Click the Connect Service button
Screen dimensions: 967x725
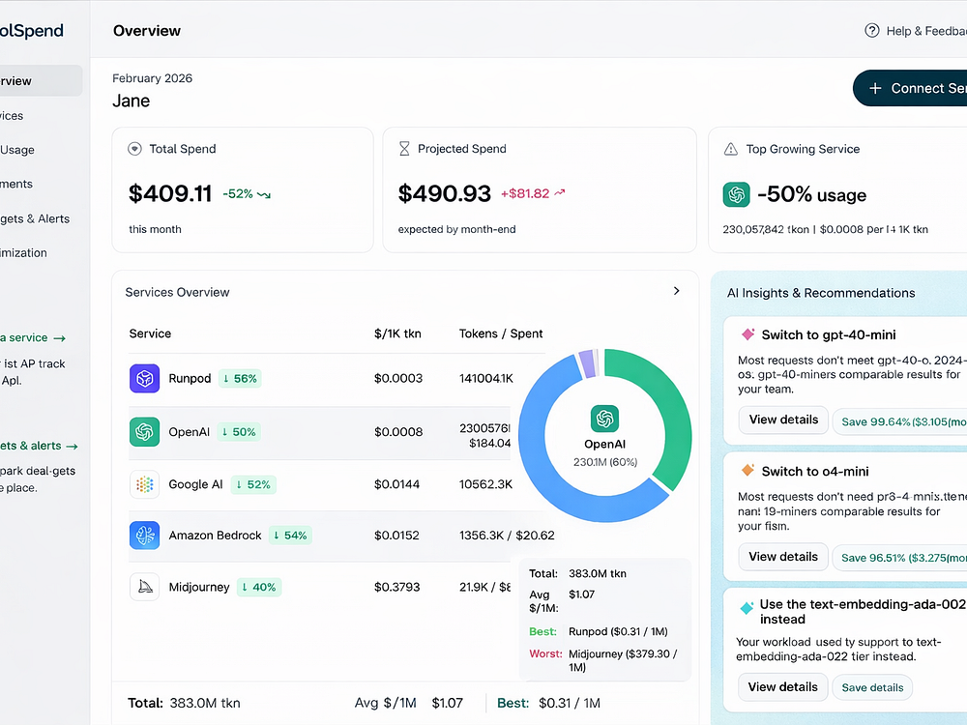point(910,88)
